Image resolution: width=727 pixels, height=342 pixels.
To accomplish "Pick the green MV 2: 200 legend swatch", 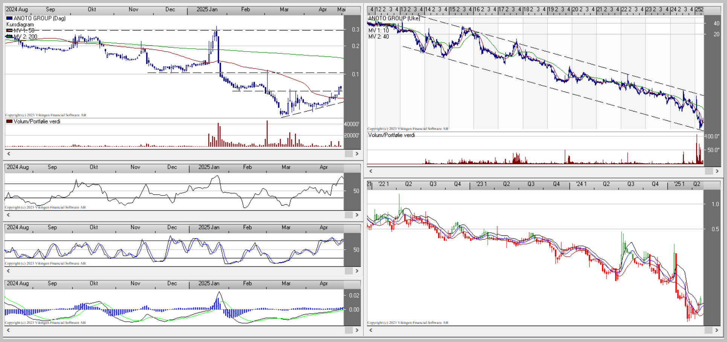I will [x=9, y=37].
